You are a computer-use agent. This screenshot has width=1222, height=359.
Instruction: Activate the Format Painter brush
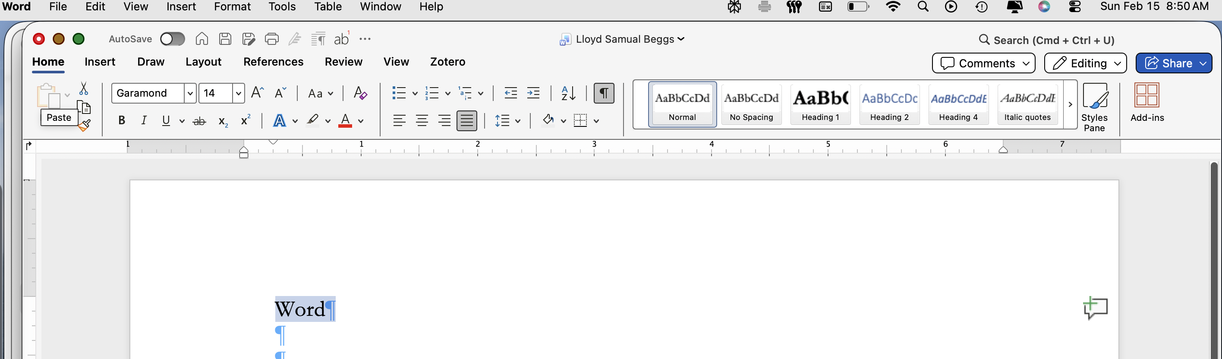tap(85, 126)
